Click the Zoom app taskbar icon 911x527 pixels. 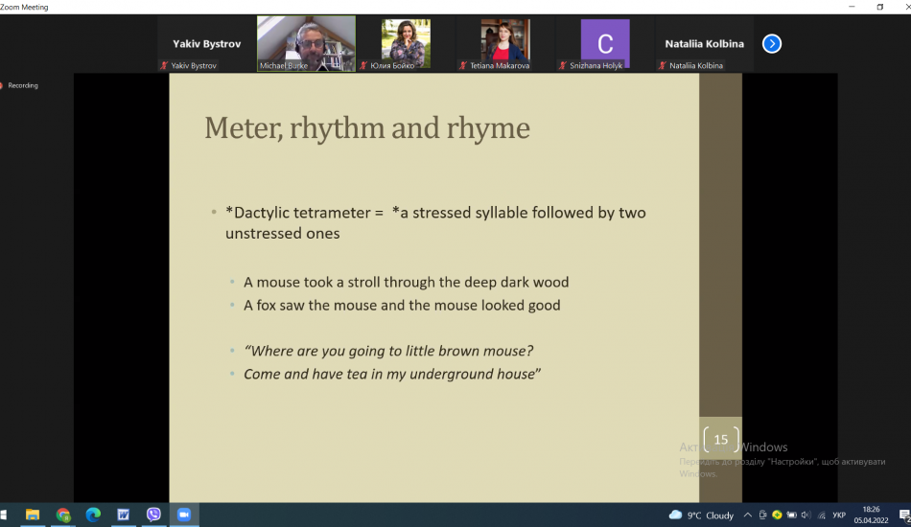(183, 515)
